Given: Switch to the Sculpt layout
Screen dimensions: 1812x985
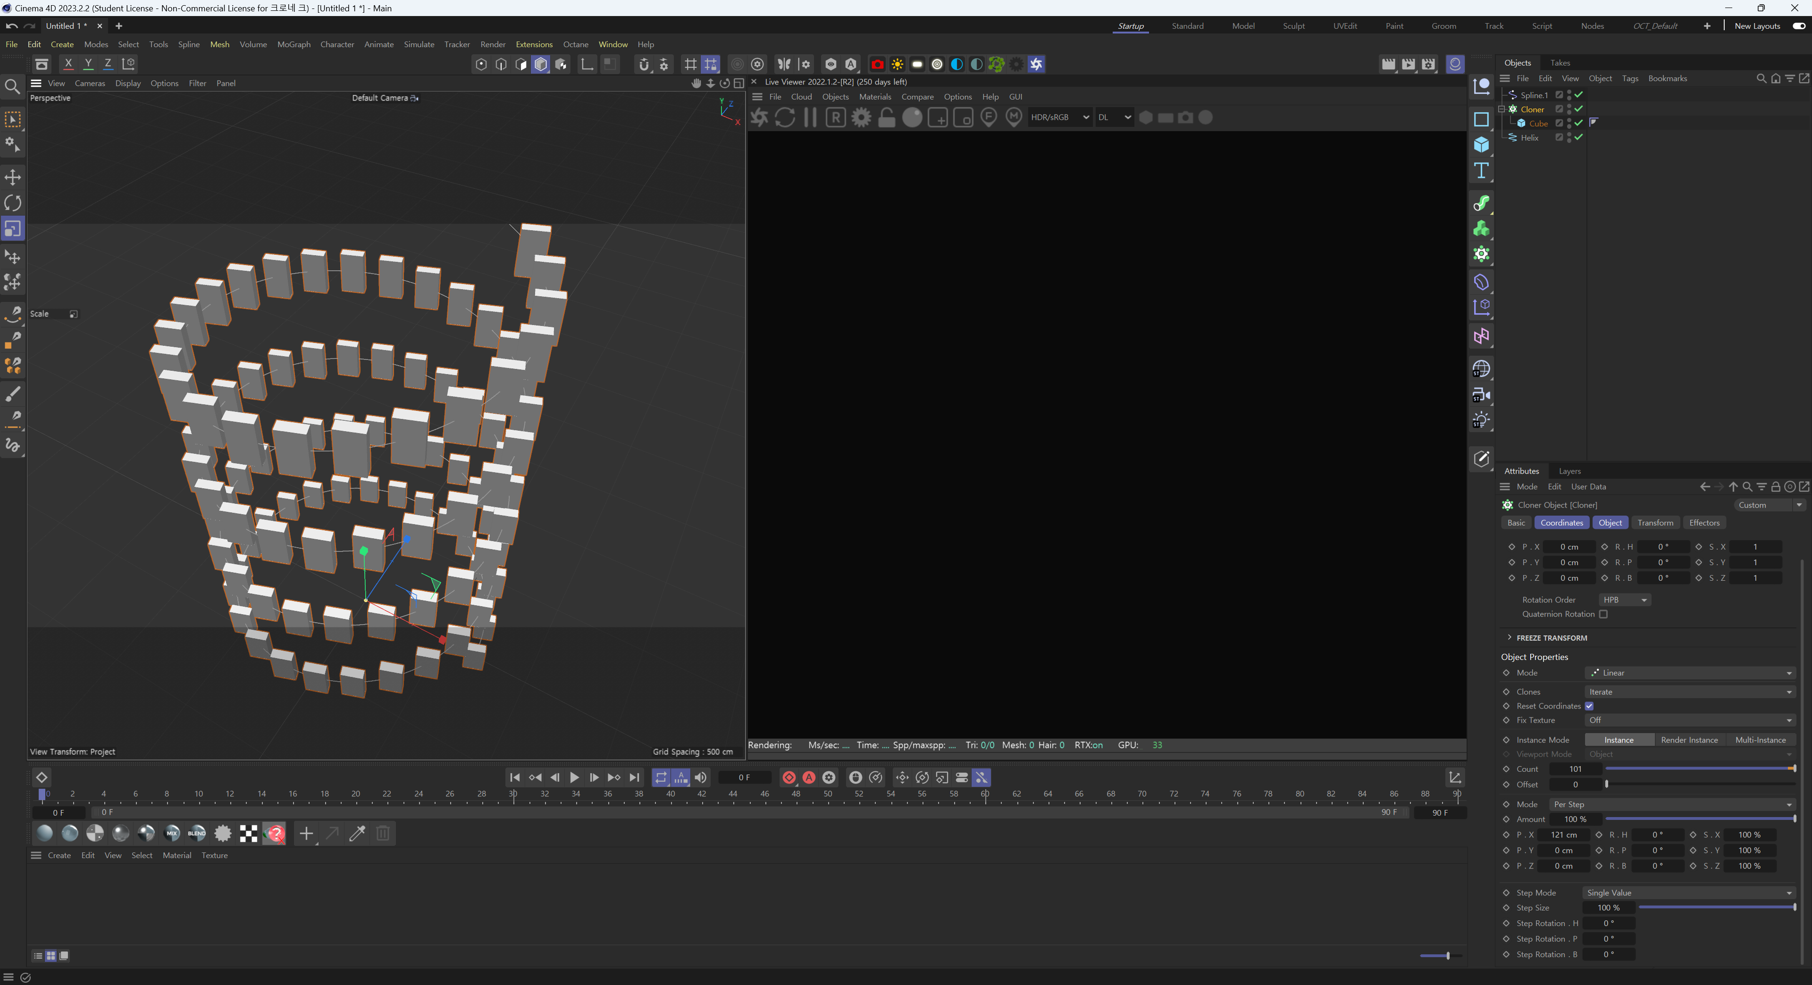Looking at the screenshot, I should coord(1293,26).
